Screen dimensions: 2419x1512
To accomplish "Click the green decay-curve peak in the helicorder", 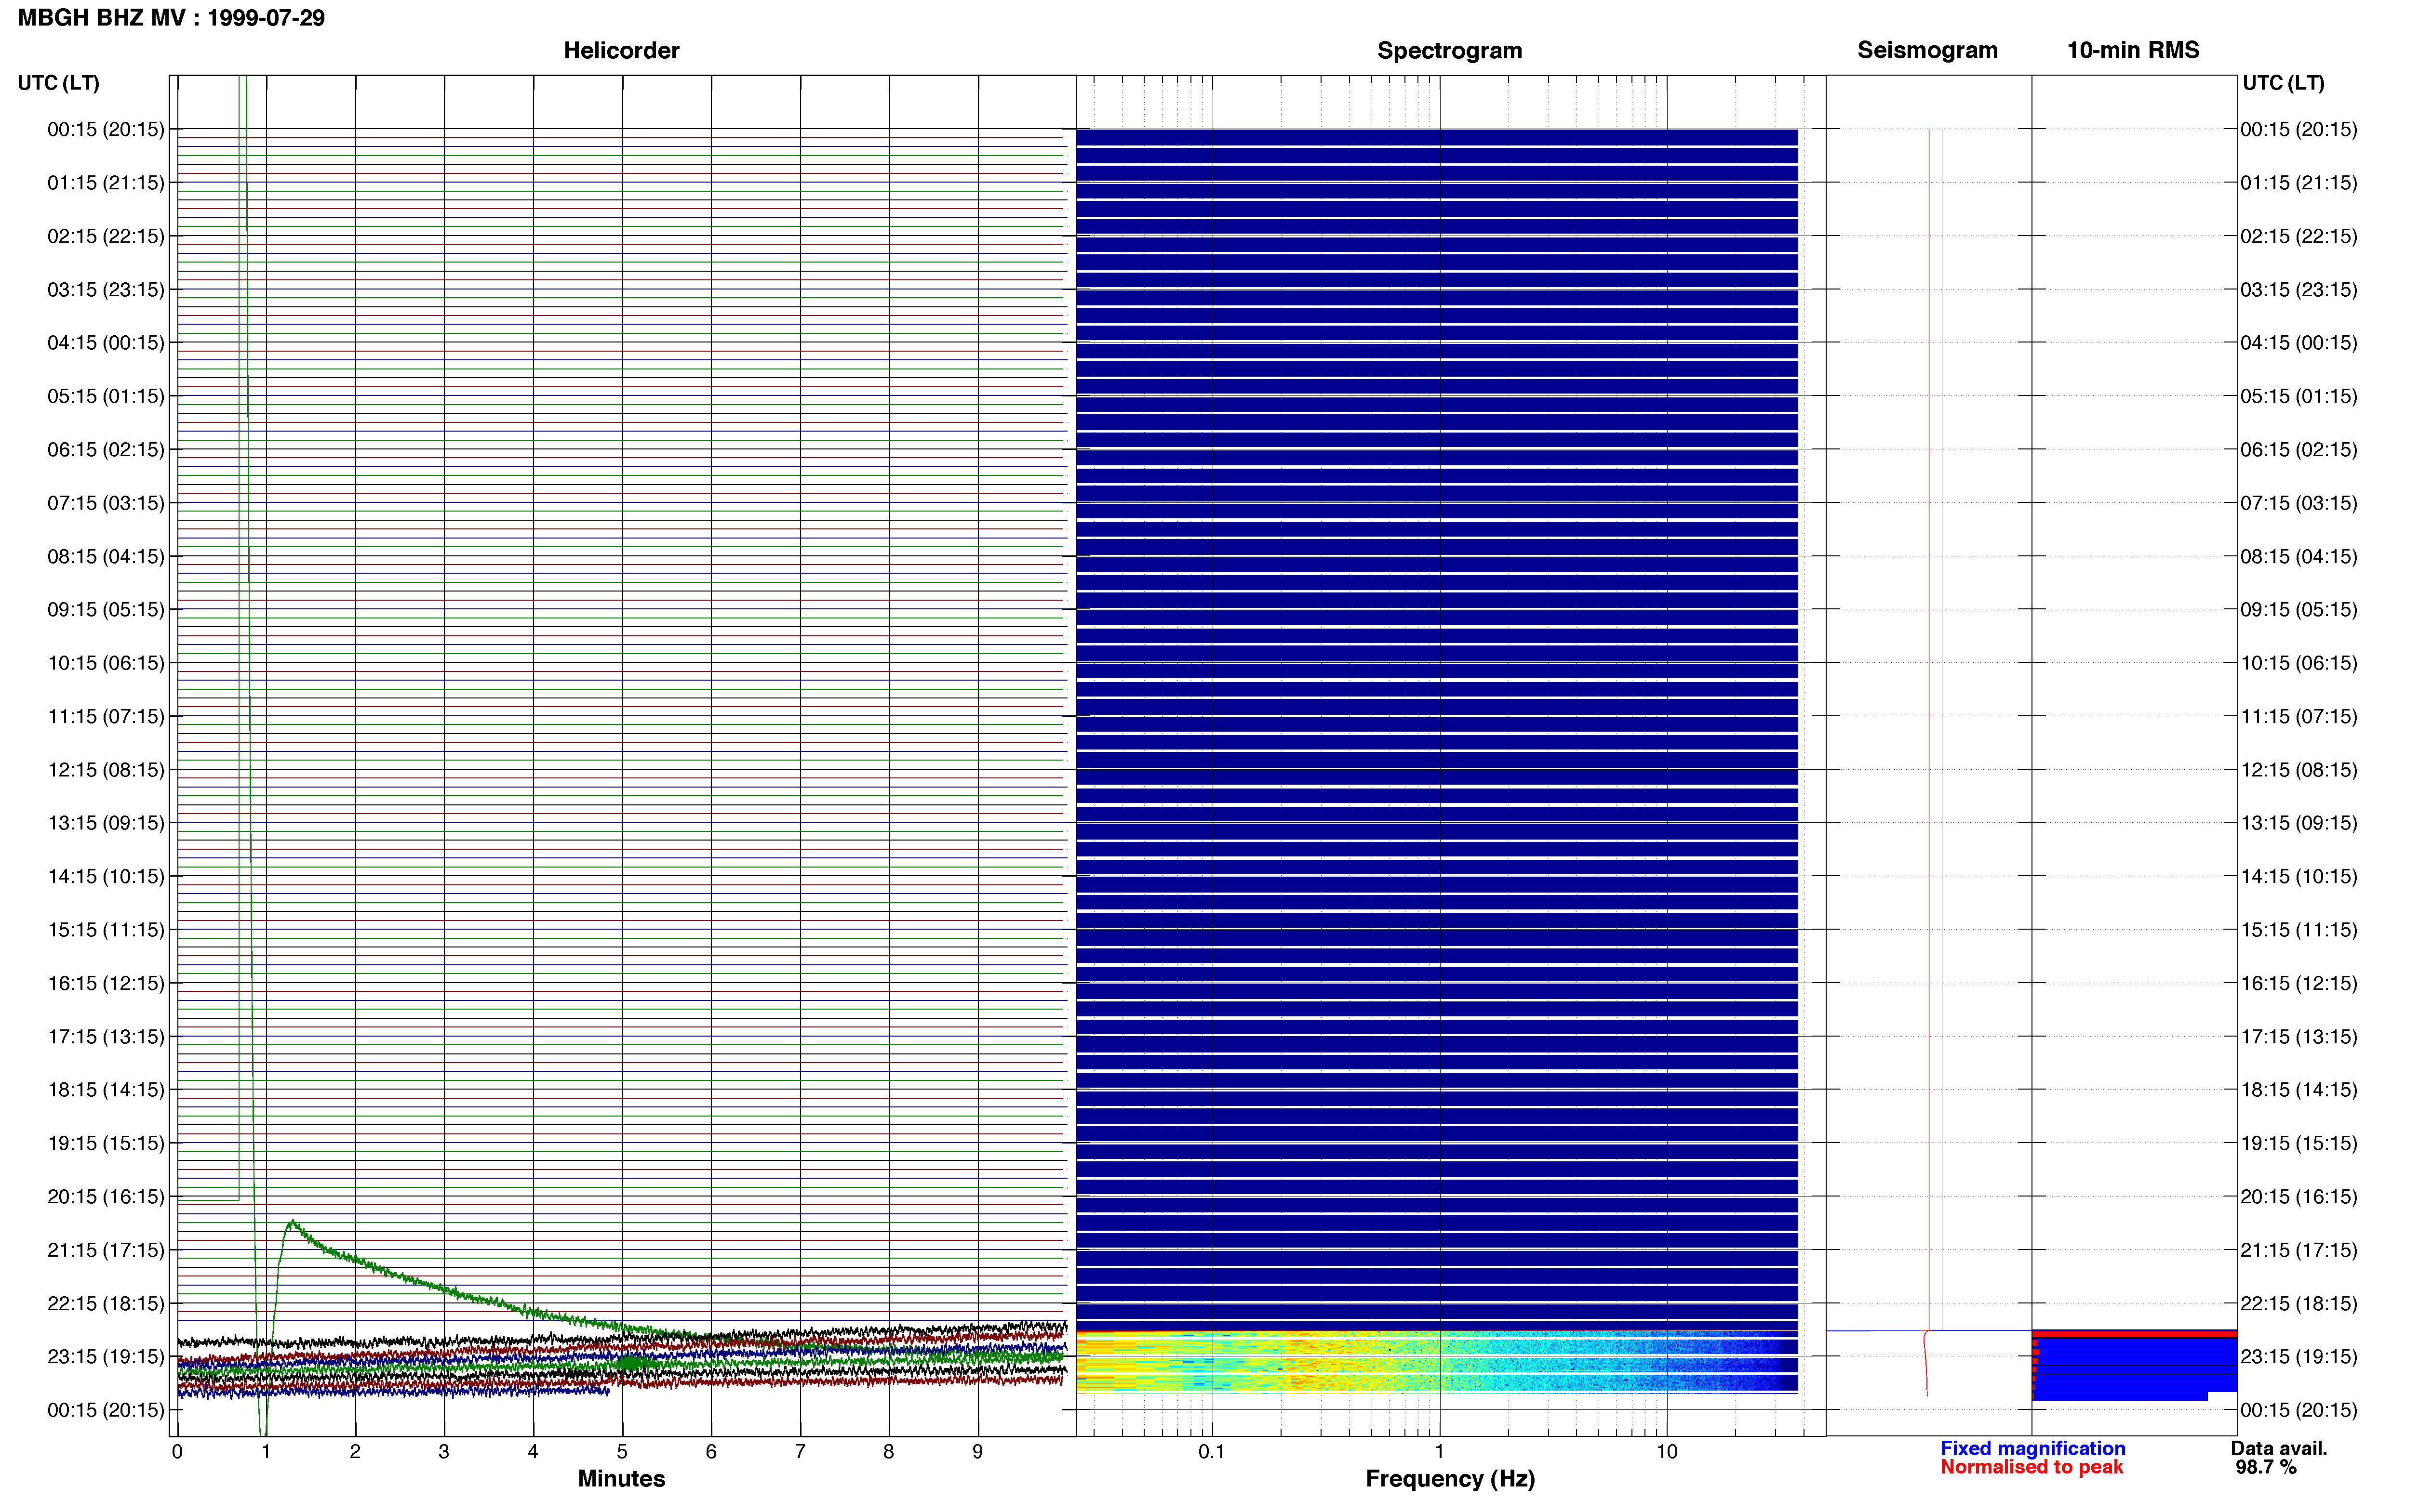I will click(x=291, y=1223).
